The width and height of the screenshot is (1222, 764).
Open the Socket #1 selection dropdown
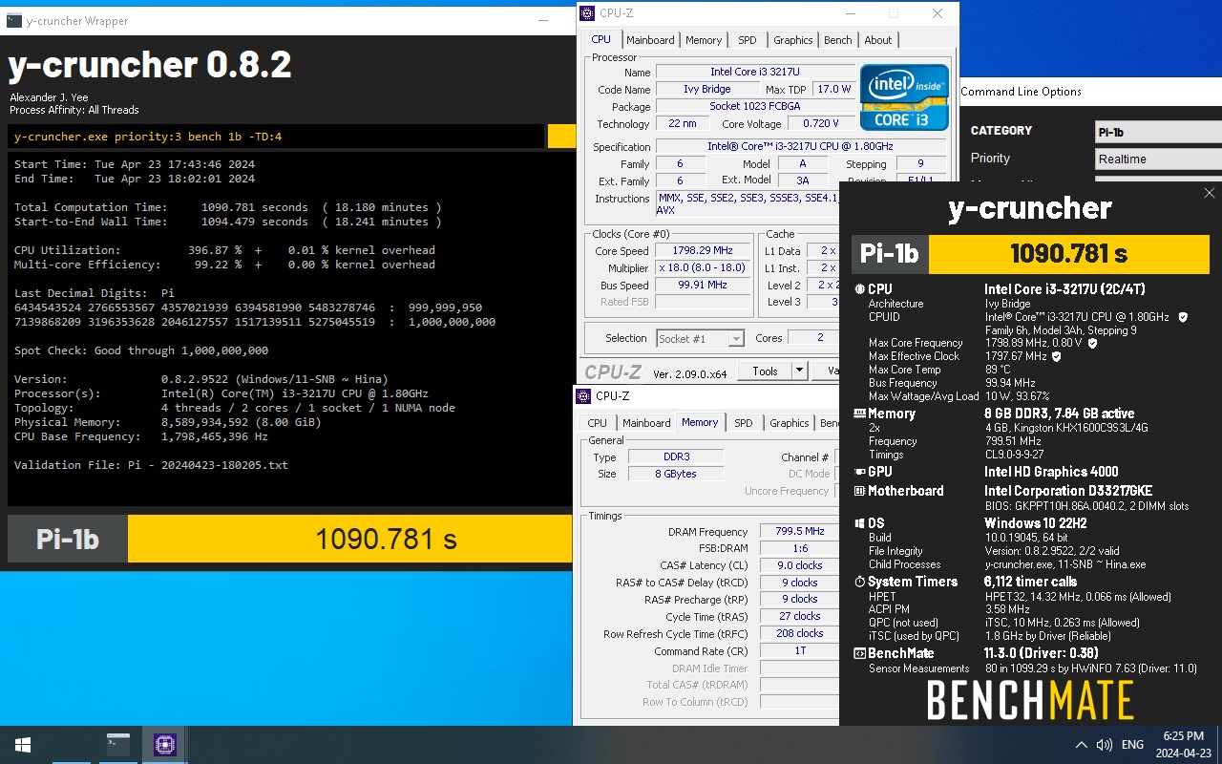[x=700, y=338]
